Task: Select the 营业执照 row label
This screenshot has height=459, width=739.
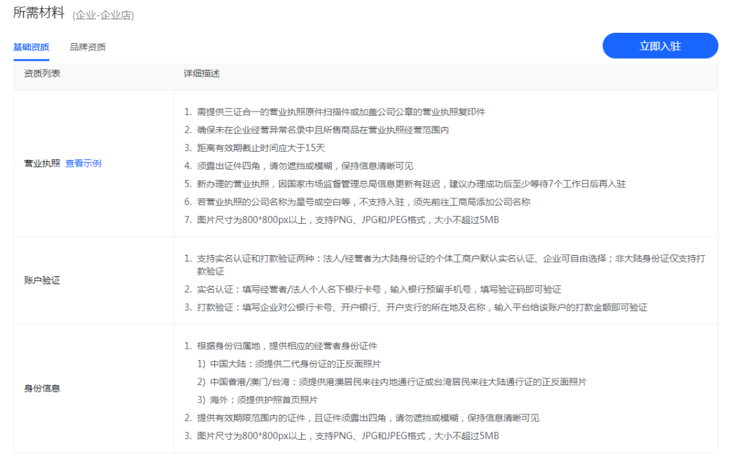Action: tap(42, 164)
